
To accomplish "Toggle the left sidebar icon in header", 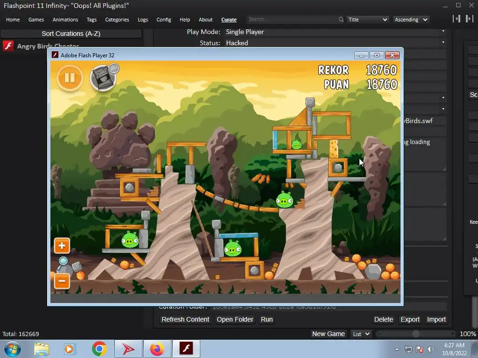I will [x=457, y=19].
